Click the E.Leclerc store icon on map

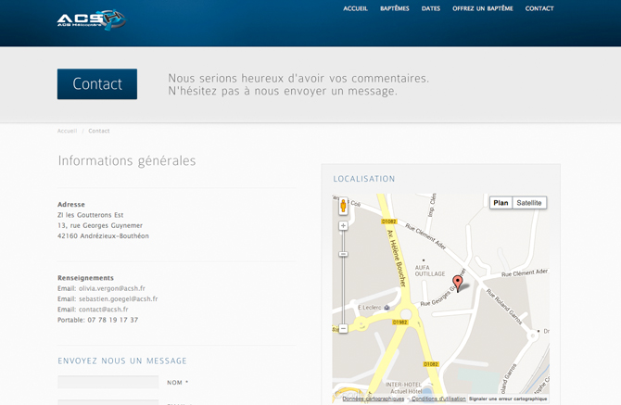click(387, 307)
